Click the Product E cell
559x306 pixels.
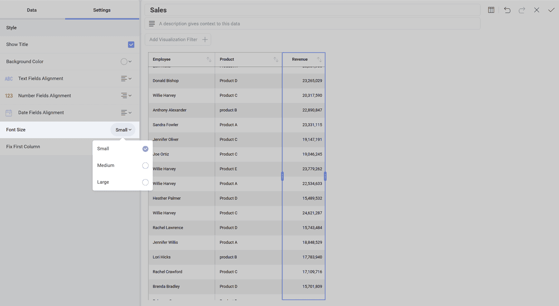point(248,169)
